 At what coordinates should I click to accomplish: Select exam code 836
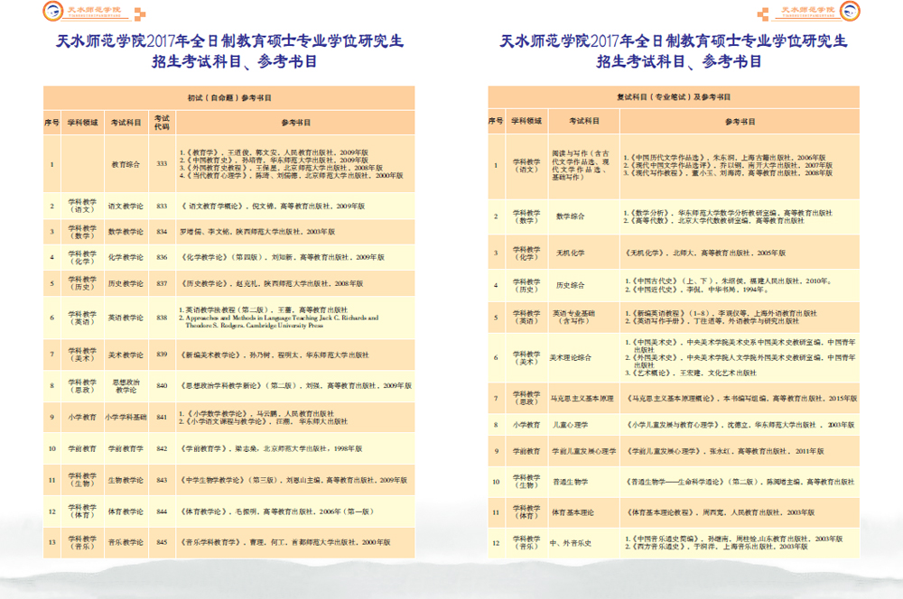tap(162, 257)
